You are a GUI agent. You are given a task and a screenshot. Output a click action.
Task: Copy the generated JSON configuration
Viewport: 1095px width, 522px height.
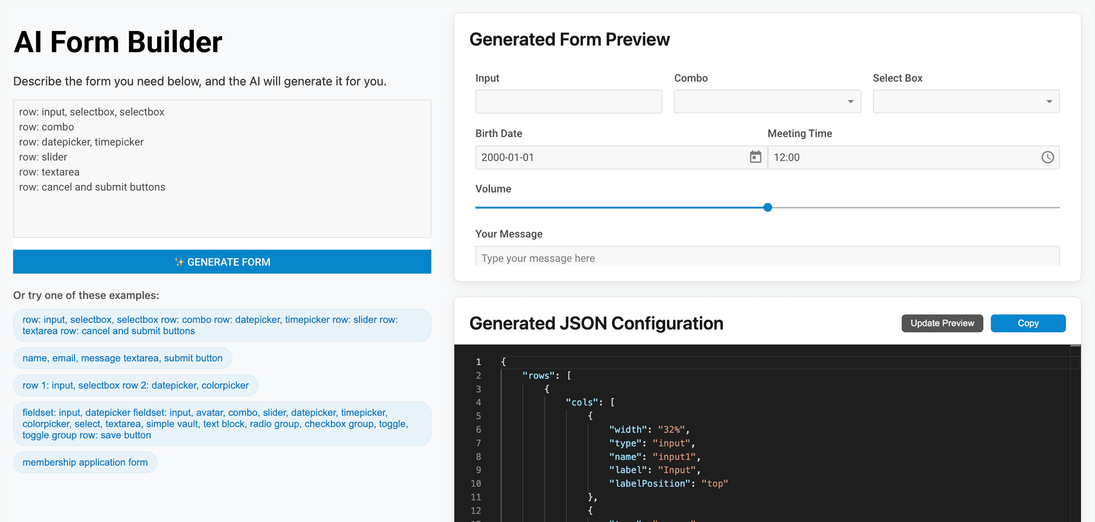click(x=1027, y=323)
